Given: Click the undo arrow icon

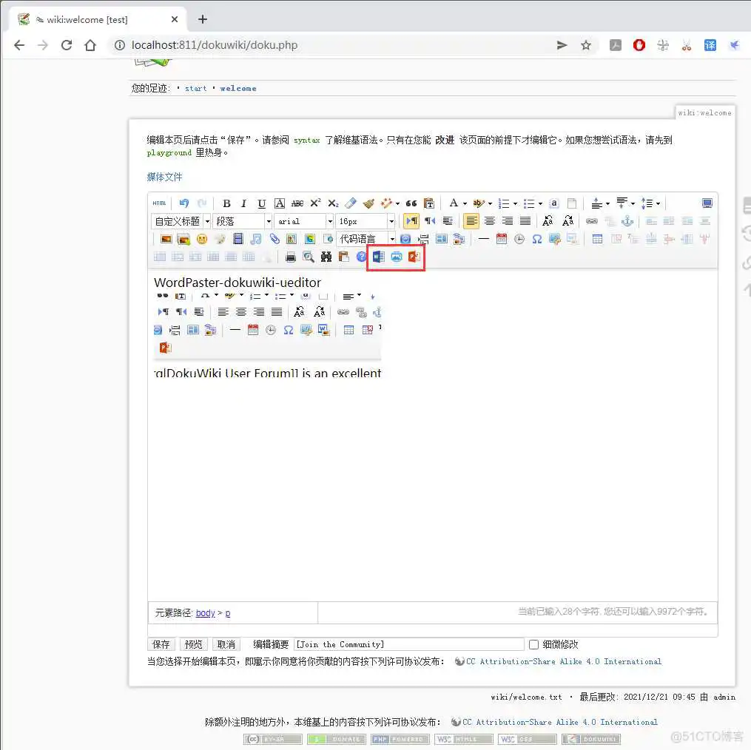Looking at the screenshot, I should point(182,203).
